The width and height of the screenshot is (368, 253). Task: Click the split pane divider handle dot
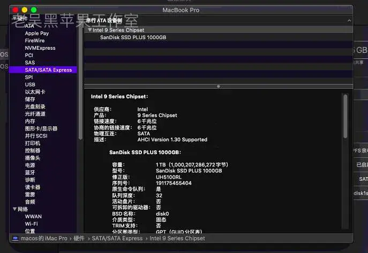pyautogui.click(x=219, y=86)
